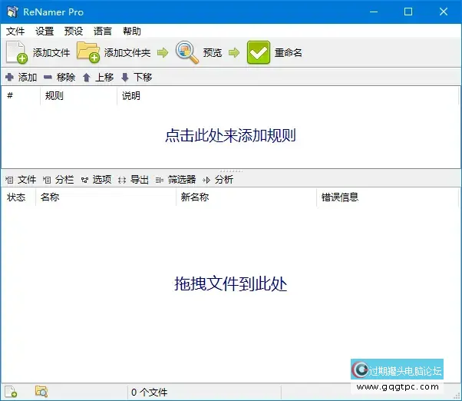Click the 添加文件 toolbar label
462x401 pixels.
51,53
